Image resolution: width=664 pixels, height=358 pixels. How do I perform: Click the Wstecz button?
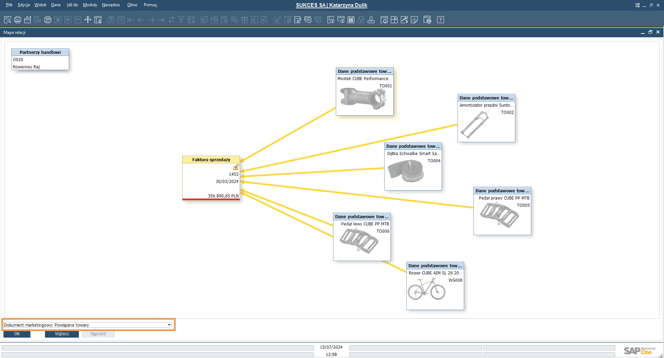[62, 334]
